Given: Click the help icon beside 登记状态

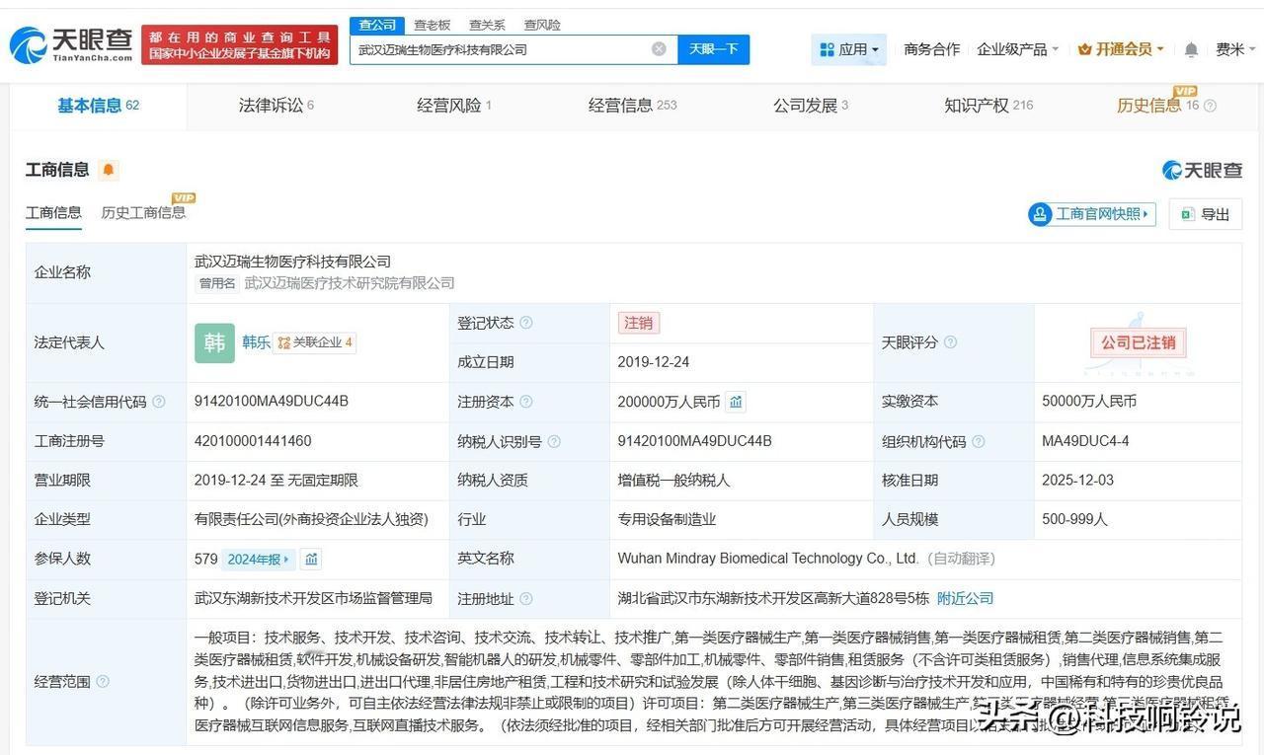Looking at the screenshot, I should click(x=526, y=323).
